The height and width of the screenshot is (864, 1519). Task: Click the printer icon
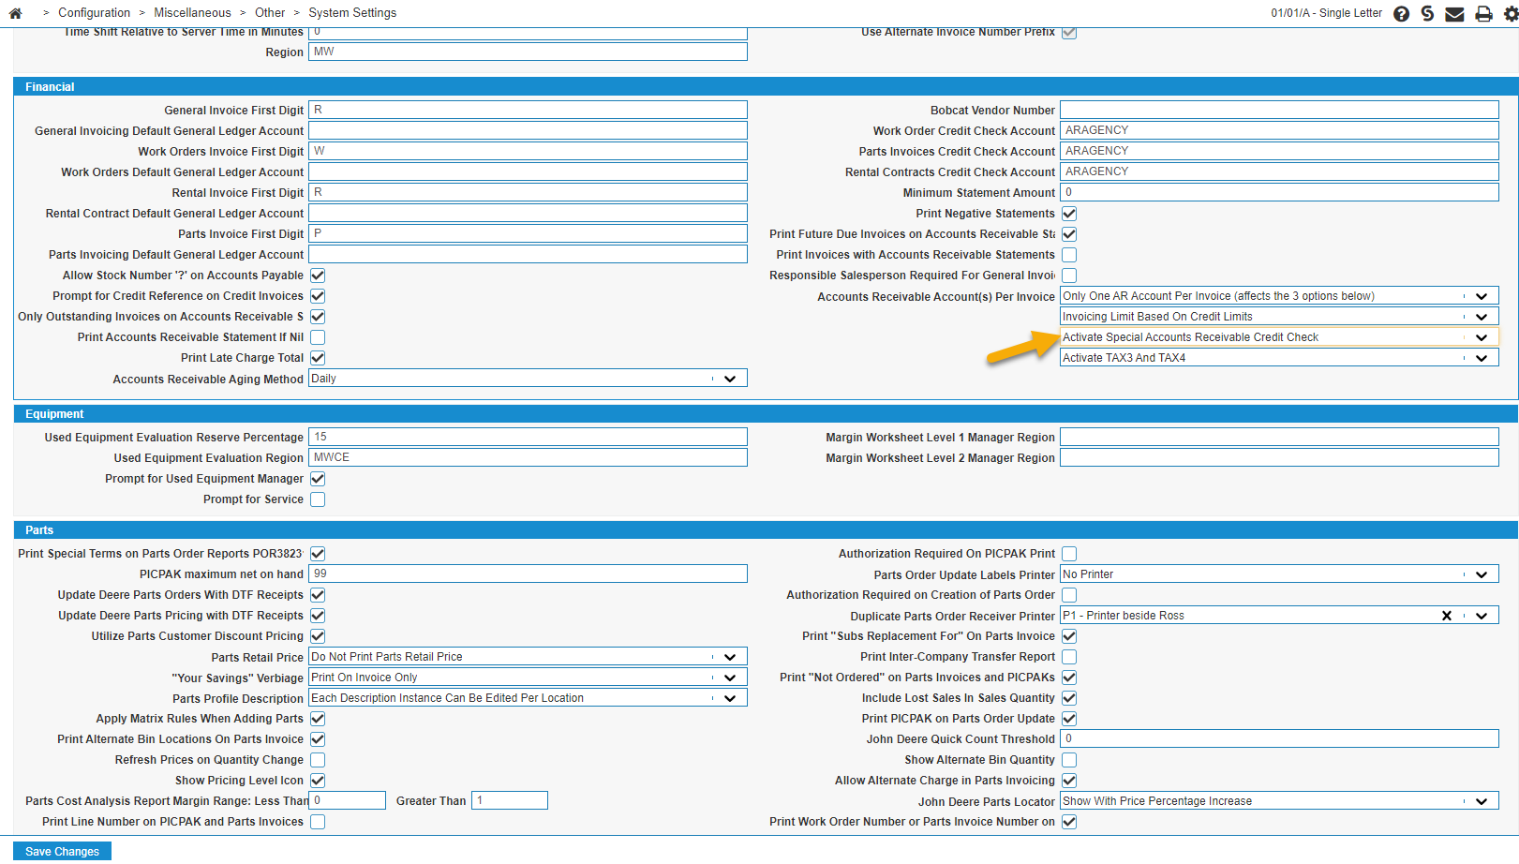1483,14
